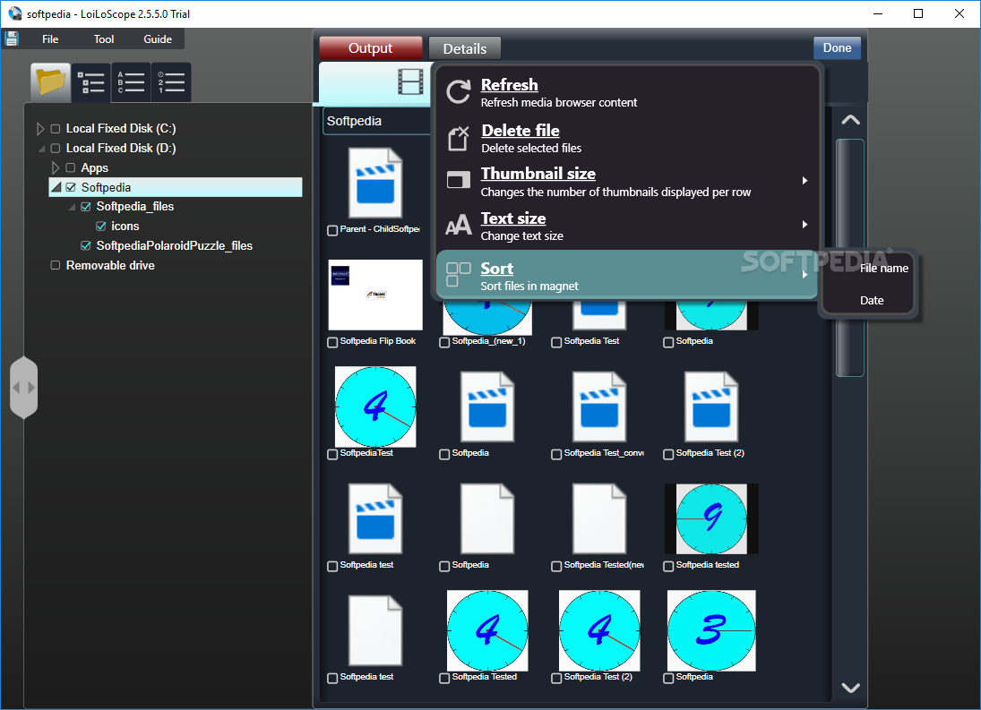
Task: Click the Refresh circular arrow icon
Action: point(459,92)
